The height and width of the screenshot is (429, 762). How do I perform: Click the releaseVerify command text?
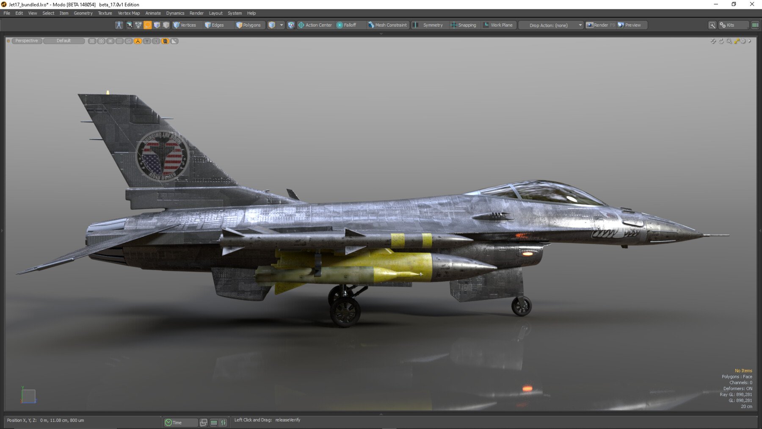pos(288,420)
